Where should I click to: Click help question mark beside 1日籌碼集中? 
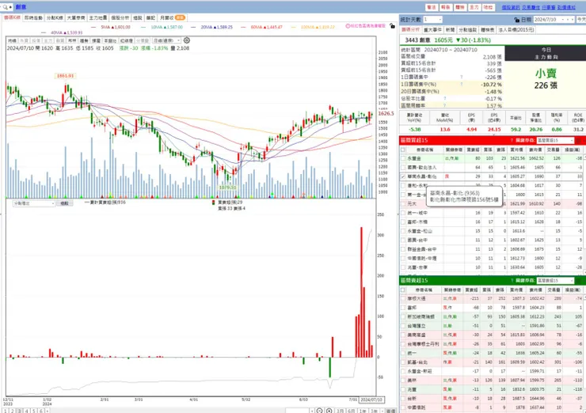coord(462,78)
